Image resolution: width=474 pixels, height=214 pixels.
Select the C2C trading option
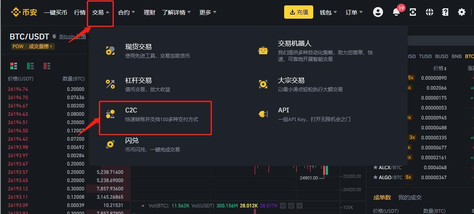pyautogui.click(x=155, y=115)
